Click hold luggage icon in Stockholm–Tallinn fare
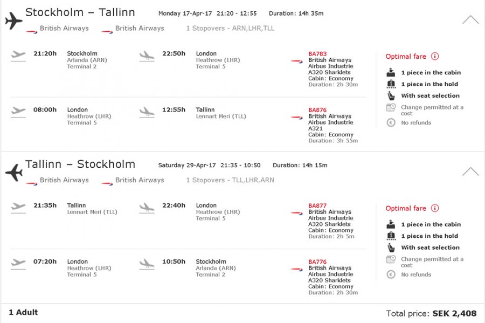485x323 pixels. pos(391,84)
